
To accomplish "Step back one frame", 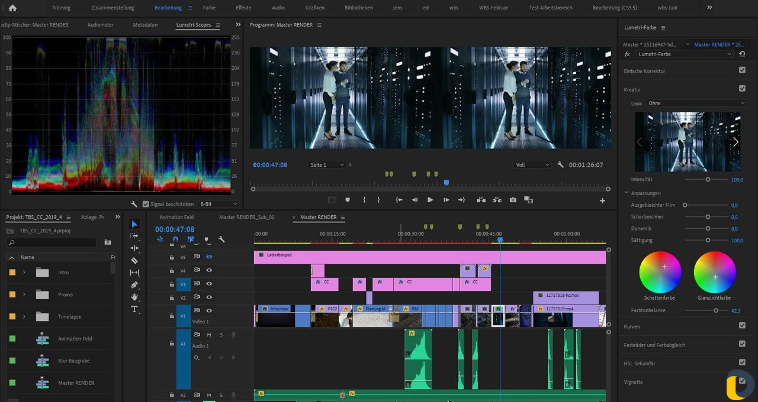I will [415, 200].
